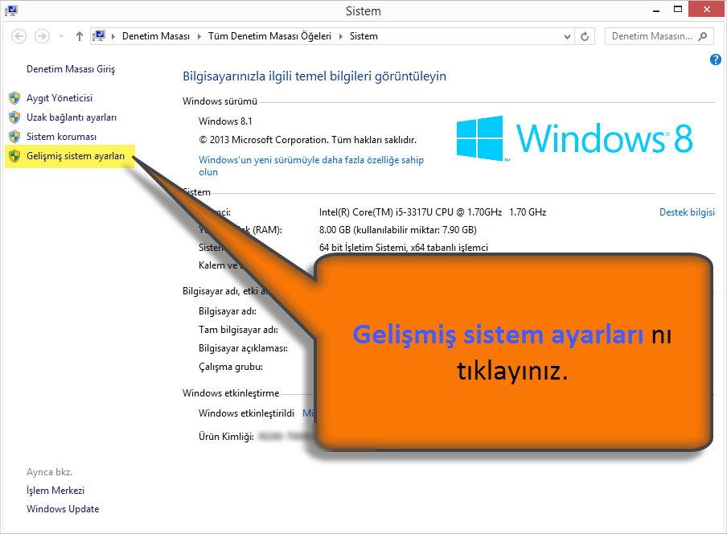Open the Destek bilgisi link

click(x=687, y=212)
